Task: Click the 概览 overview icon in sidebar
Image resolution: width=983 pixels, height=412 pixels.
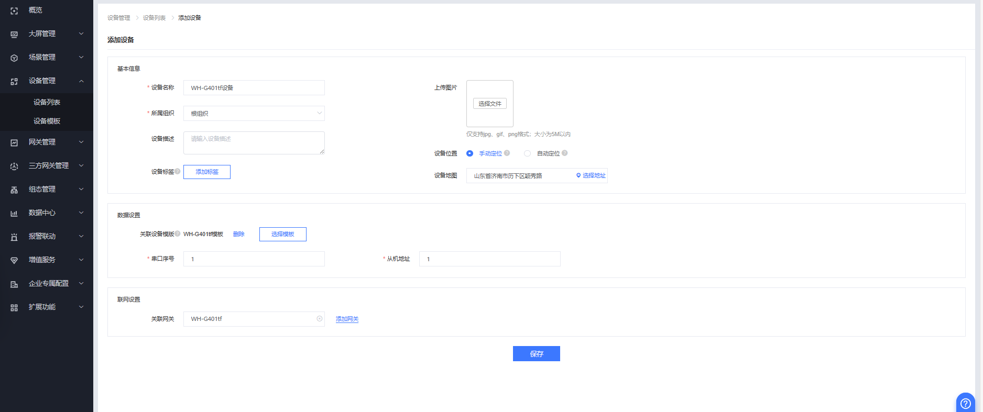Action: click(14, 10)
